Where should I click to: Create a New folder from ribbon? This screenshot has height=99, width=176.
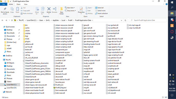coord(61,11)
